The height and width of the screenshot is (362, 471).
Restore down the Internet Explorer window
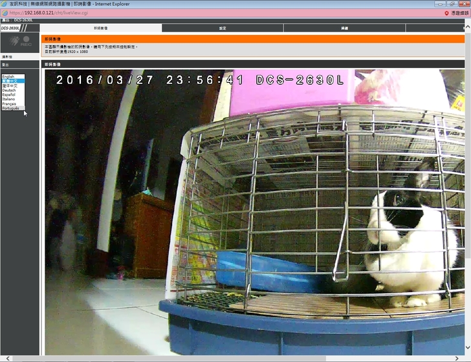click(452, 4)
